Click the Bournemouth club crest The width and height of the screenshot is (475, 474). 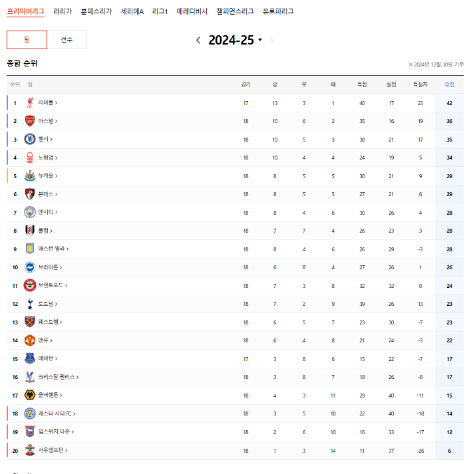(30, 194)
